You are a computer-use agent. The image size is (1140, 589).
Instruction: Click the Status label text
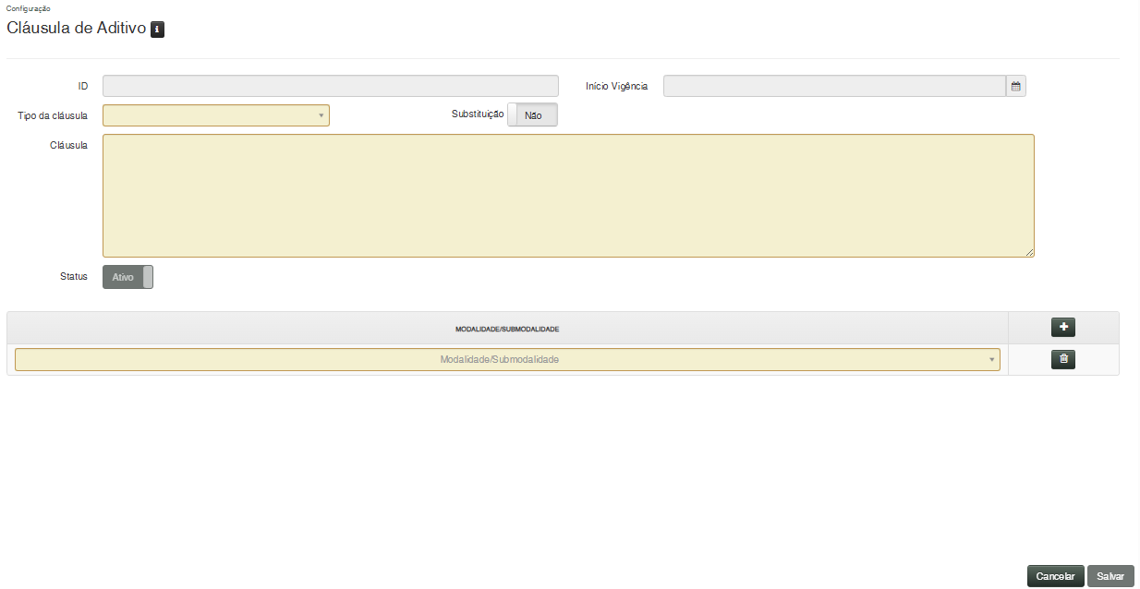click(x=73, y=276)
